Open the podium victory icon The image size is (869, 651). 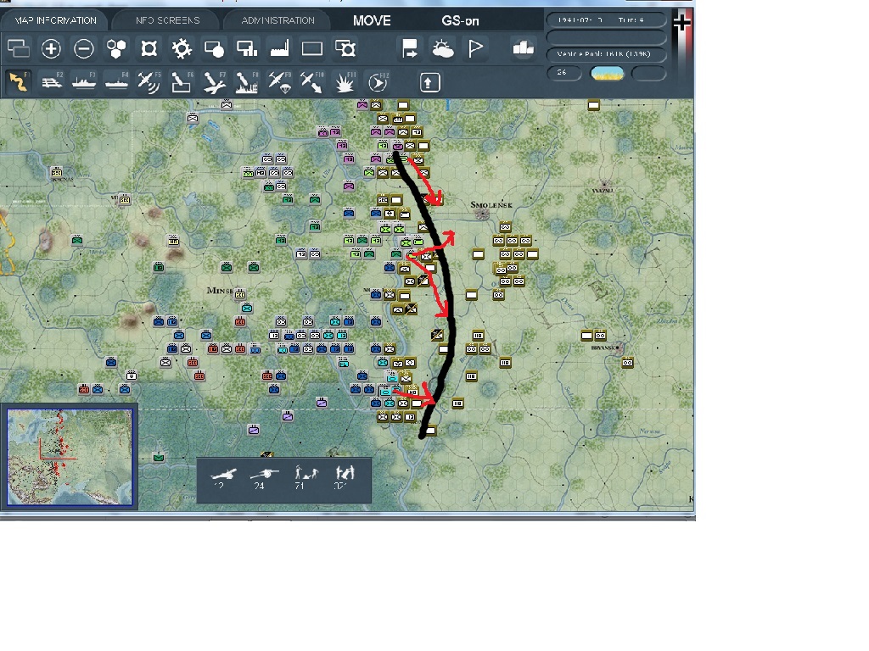pos(523,48)
